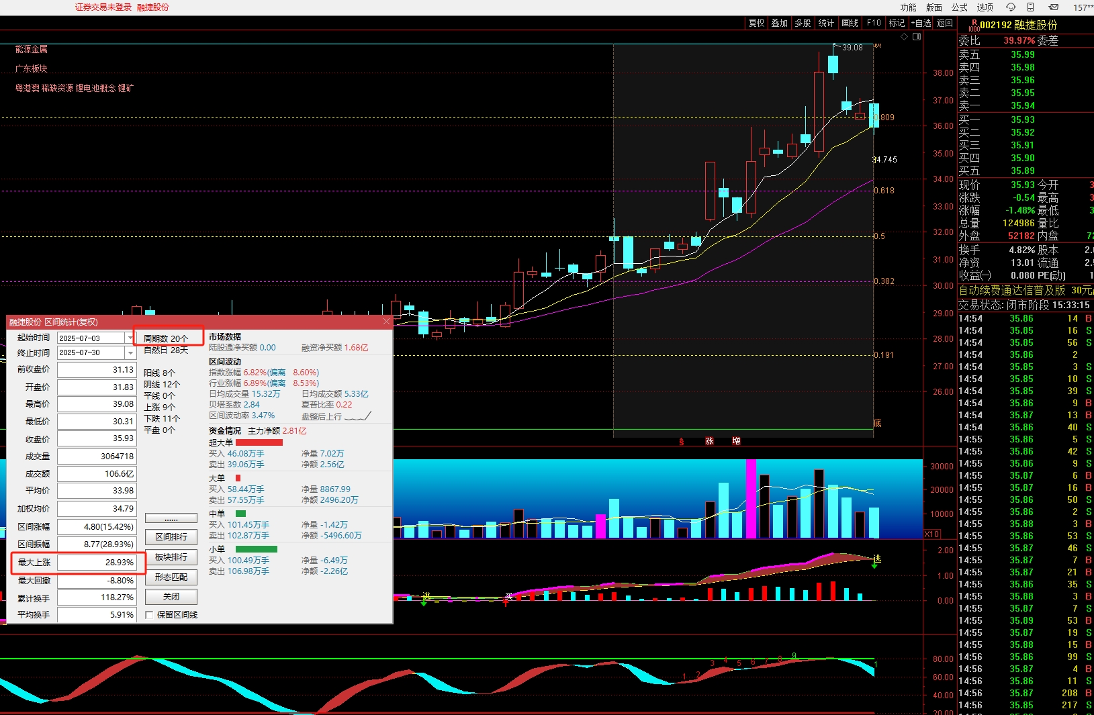
Task: Click the 板块排行 button
Action: tap(171, 557)
